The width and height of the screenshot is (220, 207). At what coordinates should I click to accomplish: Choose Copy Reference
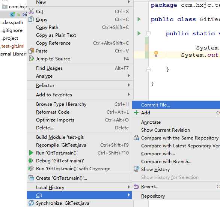tap(80, 43)
